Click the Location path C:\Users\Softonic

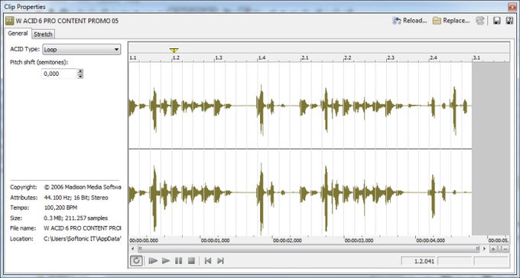(x=83, y=239)
